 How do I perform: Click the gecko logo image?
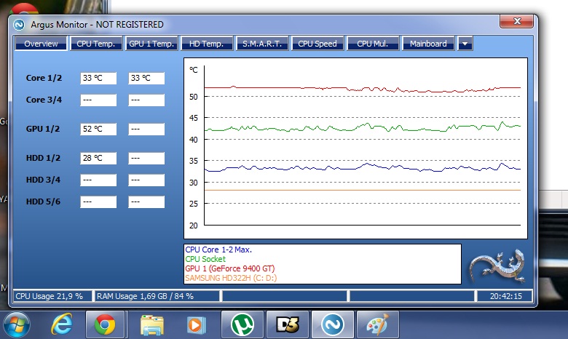(x=497, y=266)
